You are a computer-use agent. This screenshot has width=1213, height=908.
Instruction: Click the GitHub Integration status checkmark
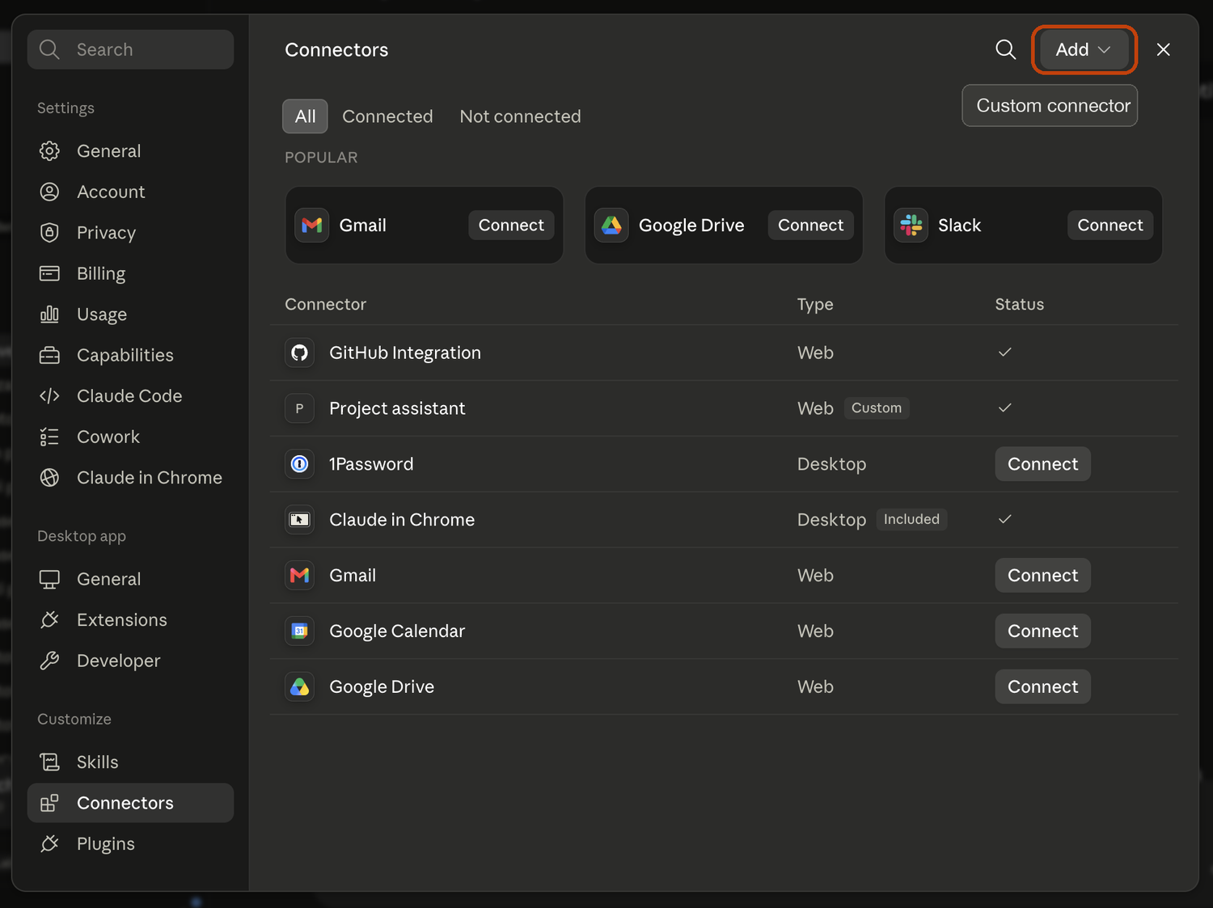coord(1004,352)
